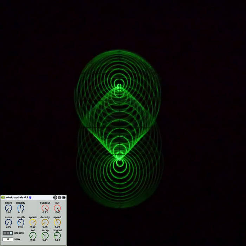This screenshot has height=246, width=246.
Task: Click the ringcut knob
Action: tap(57, 235)
